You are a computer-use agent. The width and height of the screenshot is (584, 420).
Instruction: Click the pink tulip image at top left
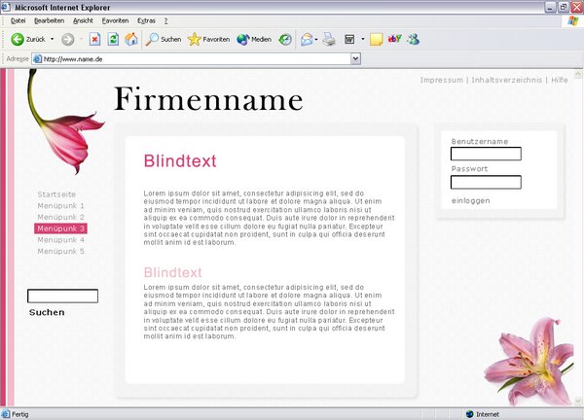[65, 122]
